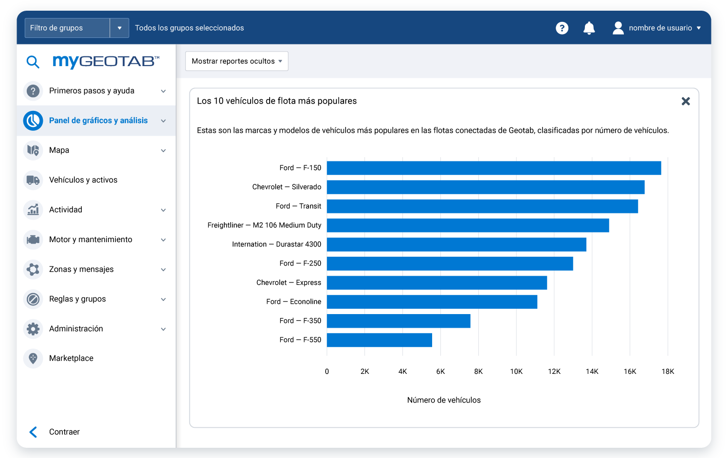Click the 'Chevrolet — Silverado' chart label
728x458 pixels.
point(287,187)
